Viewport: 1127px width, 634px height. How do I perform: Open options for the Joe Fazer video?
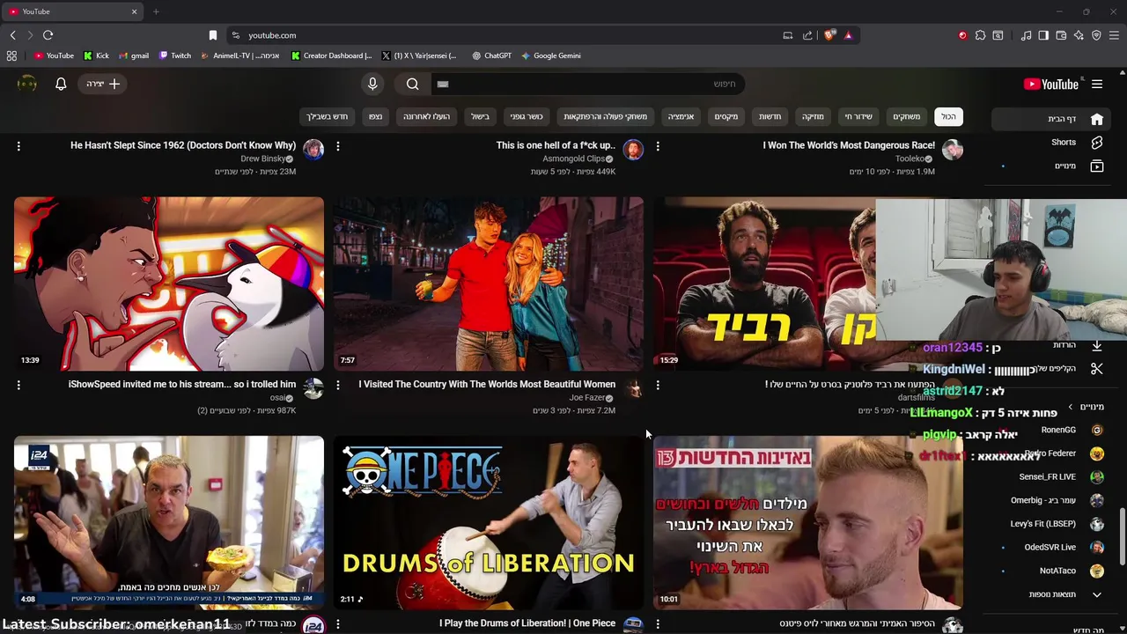pyautogui.click(x=338, y=385)
